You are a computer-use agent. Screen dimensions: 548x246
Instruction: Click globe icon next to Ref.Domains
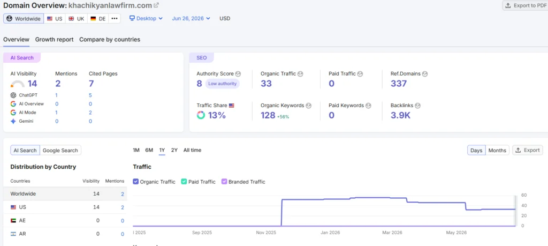[x=425, y=74]
